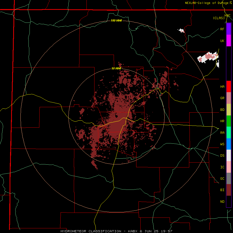This screenshot has height=233, width=233.
Task: Click the "DS" legend label
Action: [x=222, y=155]
